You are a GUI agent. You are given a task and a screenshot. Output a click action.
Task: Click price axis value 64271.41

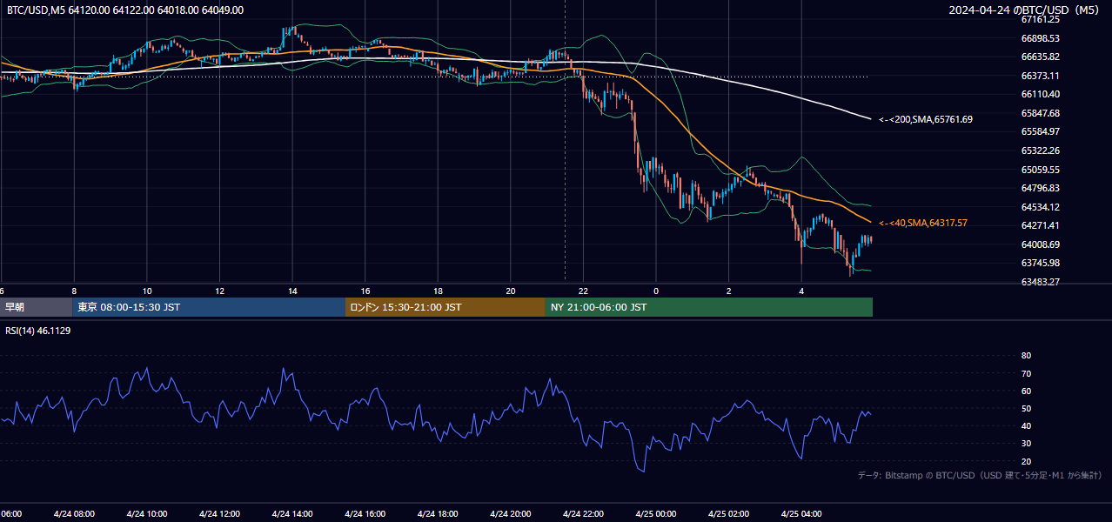1041,225
